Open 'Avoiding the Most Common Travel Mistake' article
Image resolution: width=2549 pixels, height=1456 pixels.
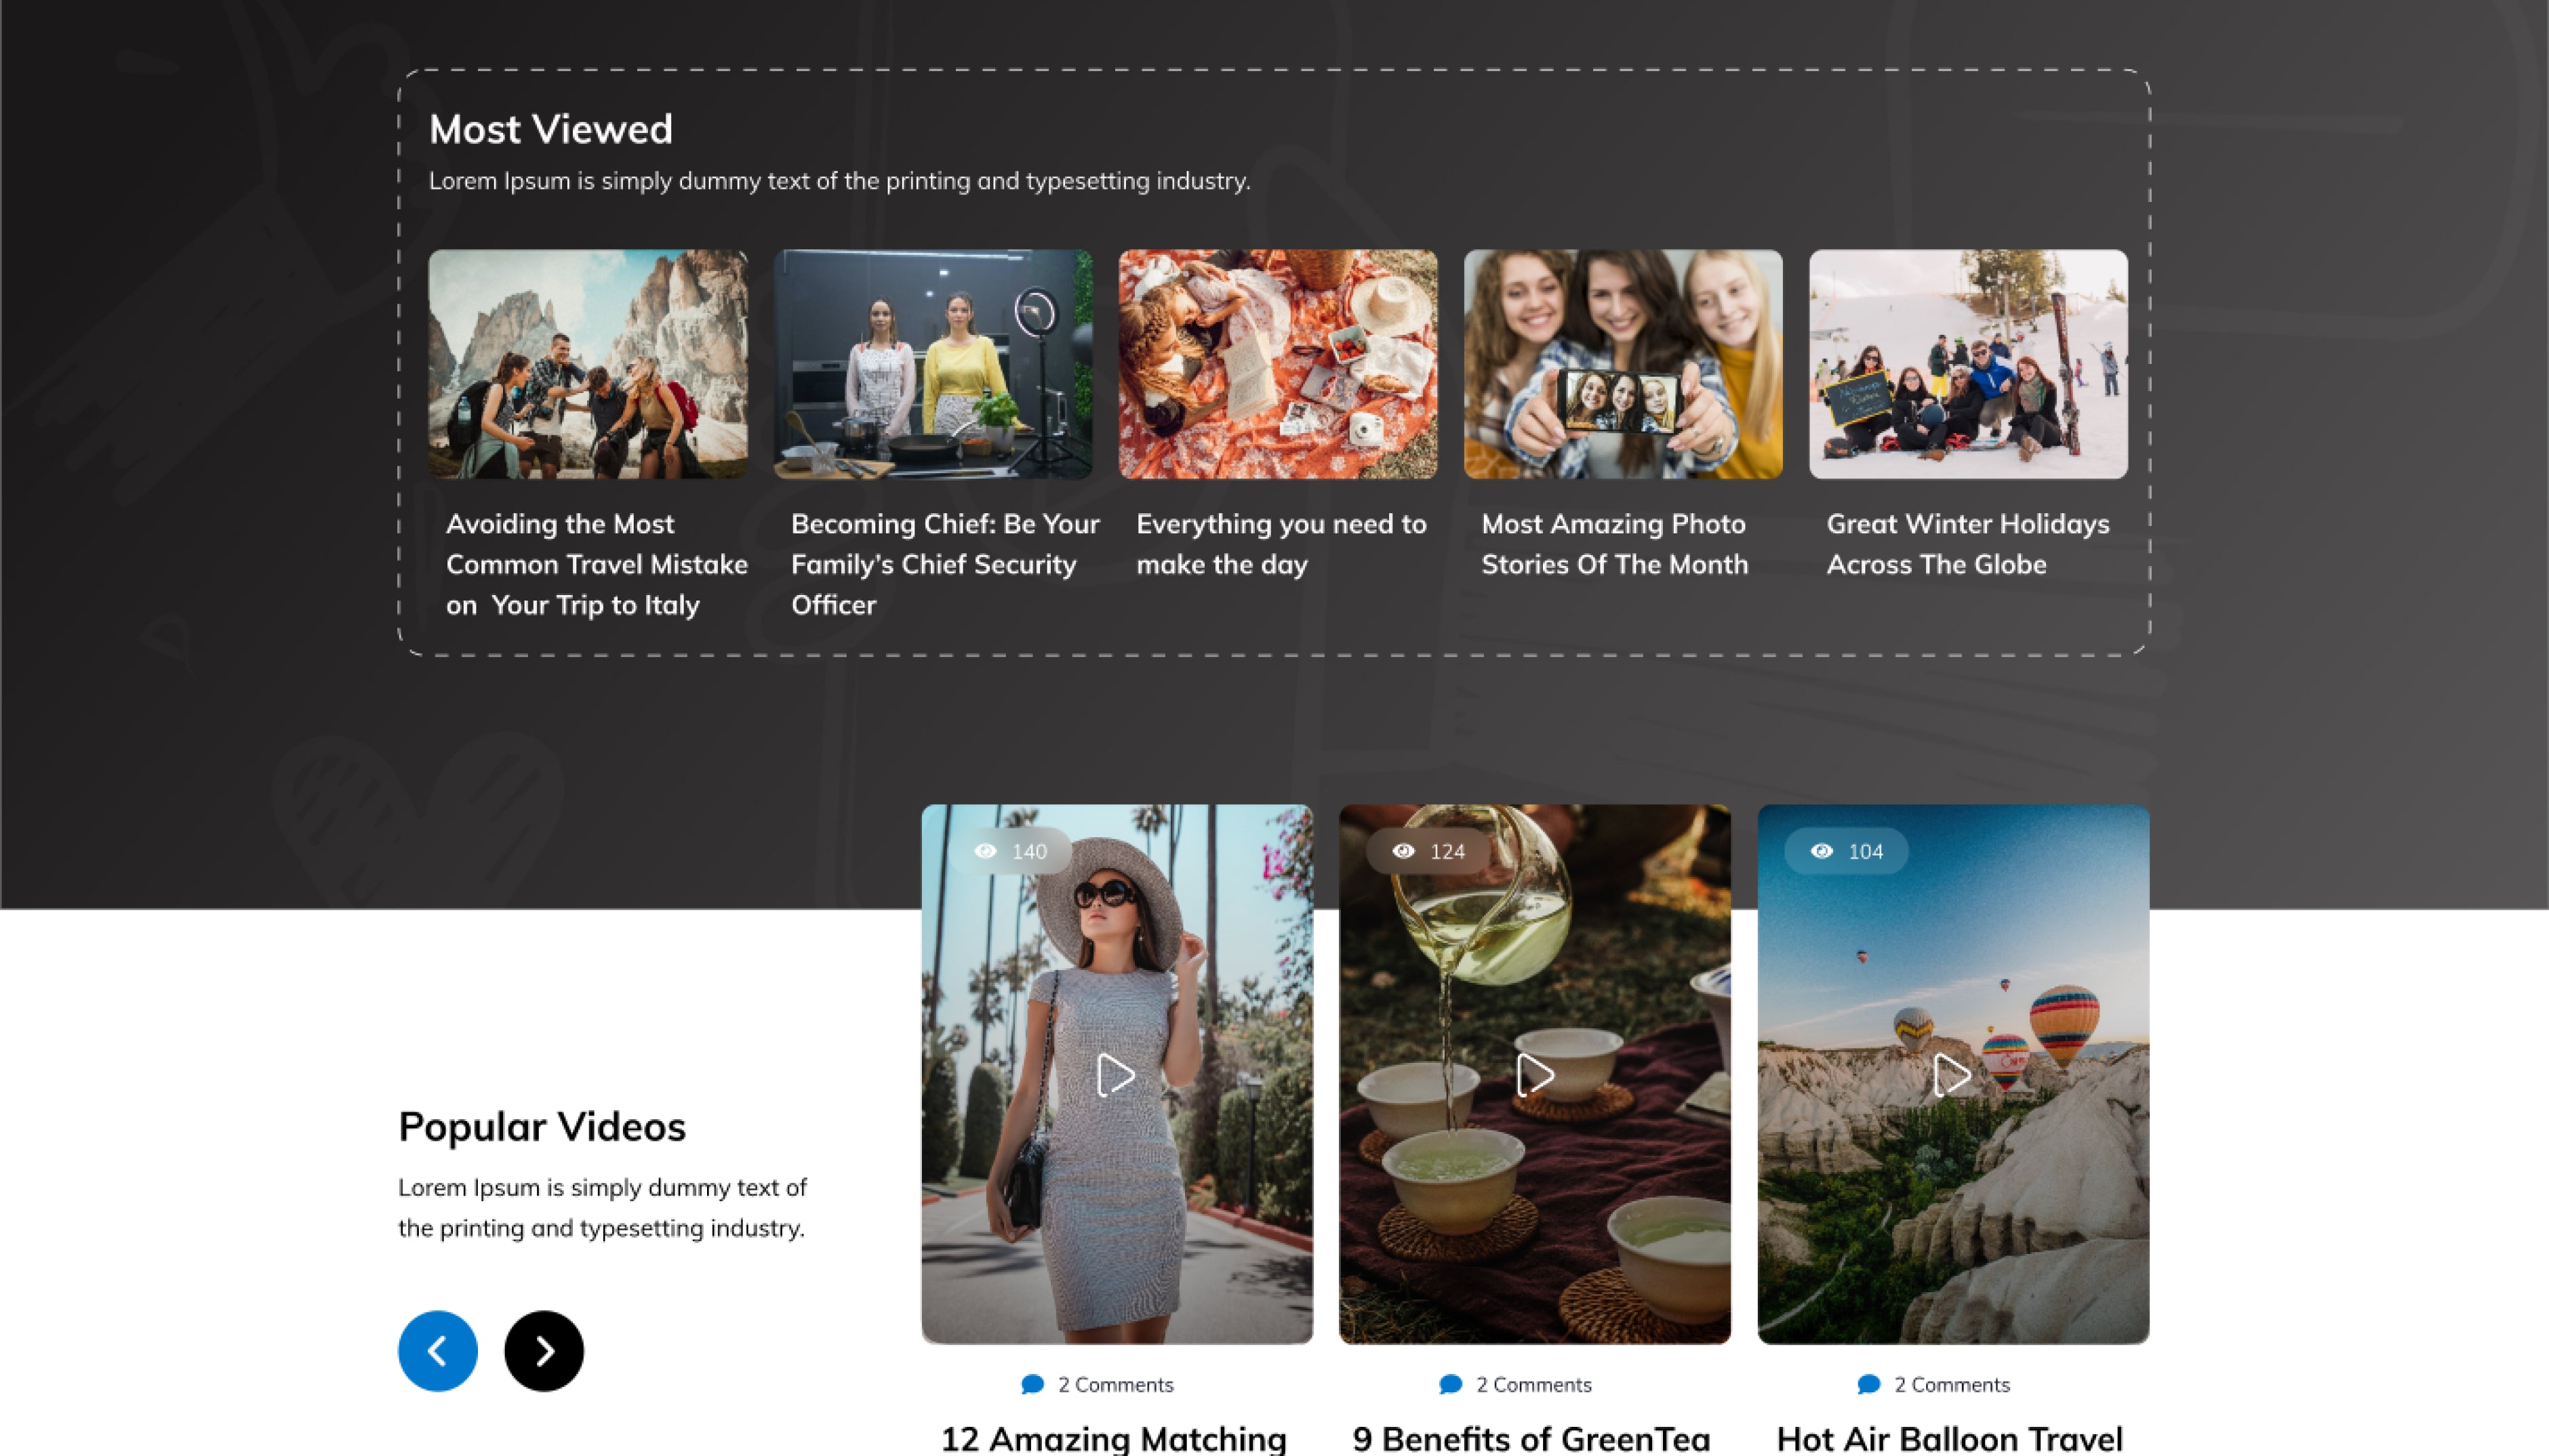[596, 564]
